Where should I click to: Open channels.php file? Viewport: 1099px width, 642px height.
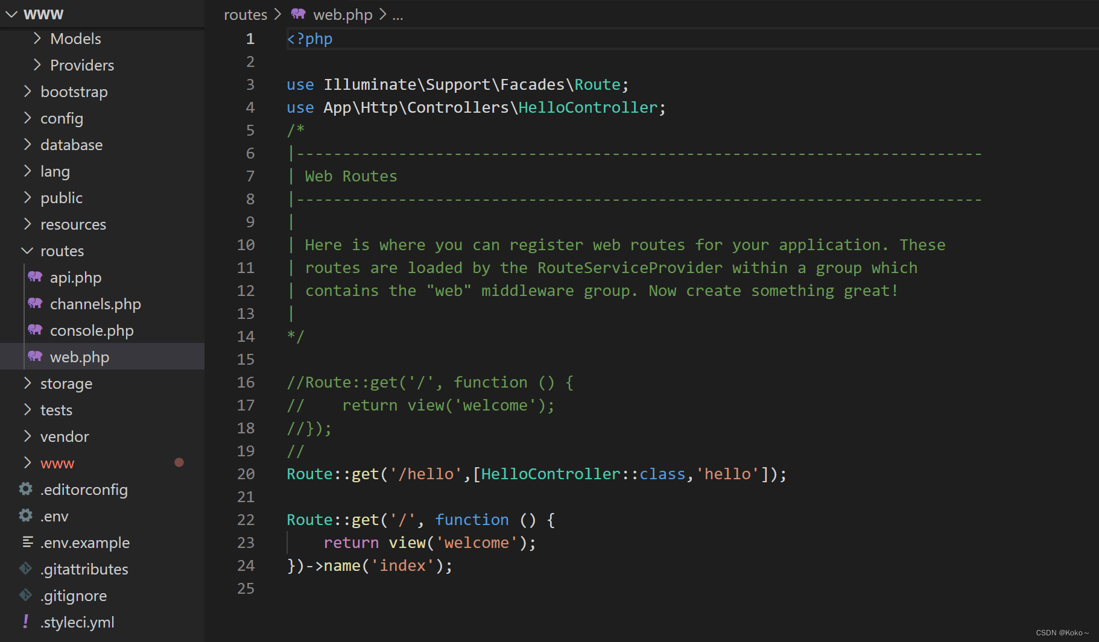(95, 304)
